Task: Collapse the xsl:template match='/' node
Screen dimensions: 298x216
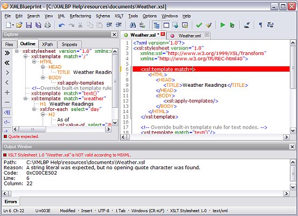Action: 25,57
